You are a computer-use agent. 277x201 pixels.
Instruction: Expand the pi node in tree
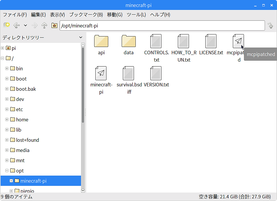click(2, 48)
